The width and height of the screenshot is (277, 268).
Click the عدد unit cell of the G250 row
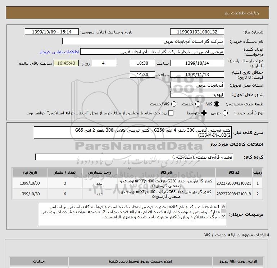100,183
